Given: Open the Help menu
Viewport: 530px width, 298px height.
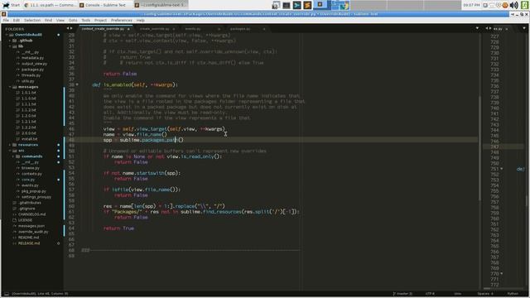Looking at the screenshot, I should click(141, 20).
